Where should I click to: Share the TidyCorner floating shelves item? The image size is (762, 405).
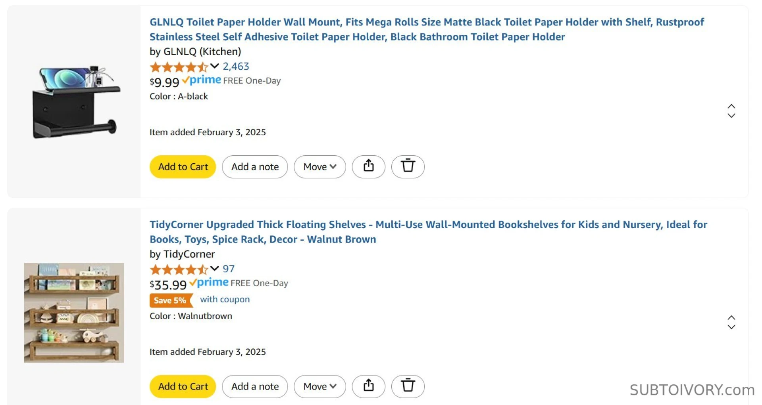pyautogui.click(x=368, y=386)
